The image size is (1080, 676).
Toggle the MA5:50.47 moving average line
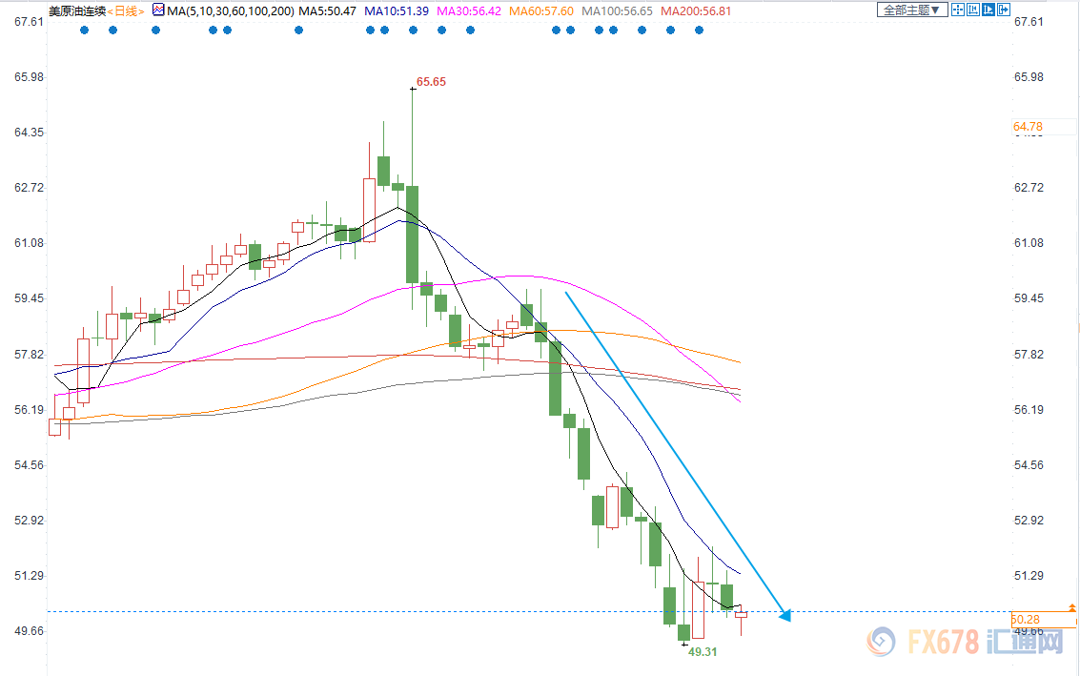point(327,10)
